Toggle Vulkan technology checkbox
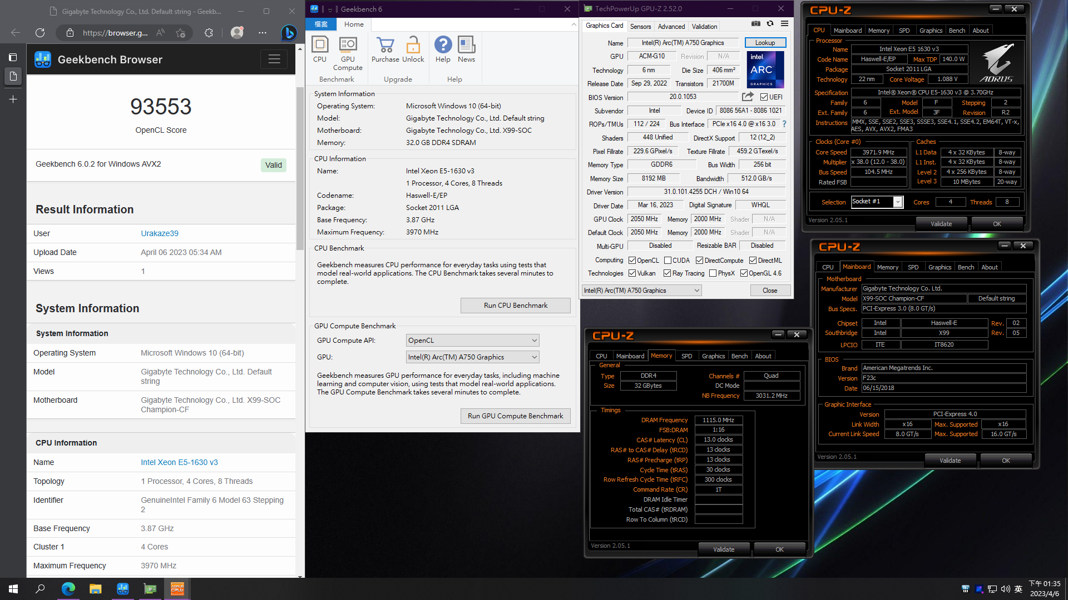The image size is (1068, 600). coord(632,273)
